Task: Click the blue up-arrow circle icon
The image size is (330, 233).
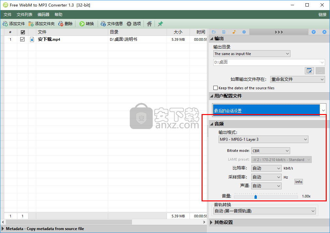Action: (x=324, y=32)
